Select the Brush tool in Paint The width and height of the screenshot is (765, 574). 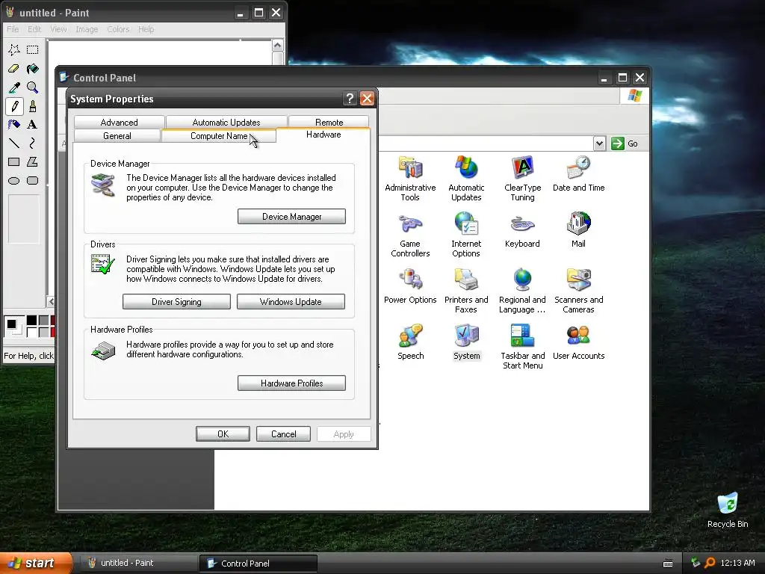[33, 106]
